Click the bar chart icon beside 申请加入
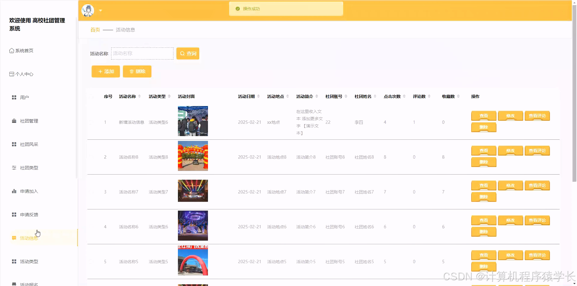The image size is (577, 286). tap(14, 191)
